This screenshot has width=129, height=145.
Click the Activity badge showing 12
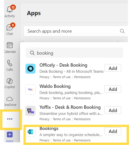point(13,7)
